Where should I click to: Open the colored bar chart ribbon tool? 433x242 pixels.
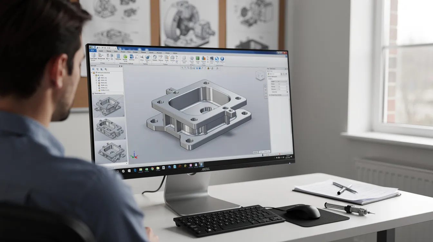tap(203, 58)
